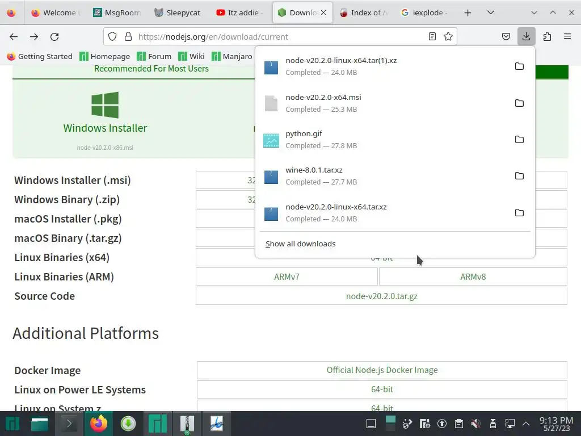Open the extensions puzzle icon
The height and width of the screenshot is (436, 581).
tap(547, 36)
